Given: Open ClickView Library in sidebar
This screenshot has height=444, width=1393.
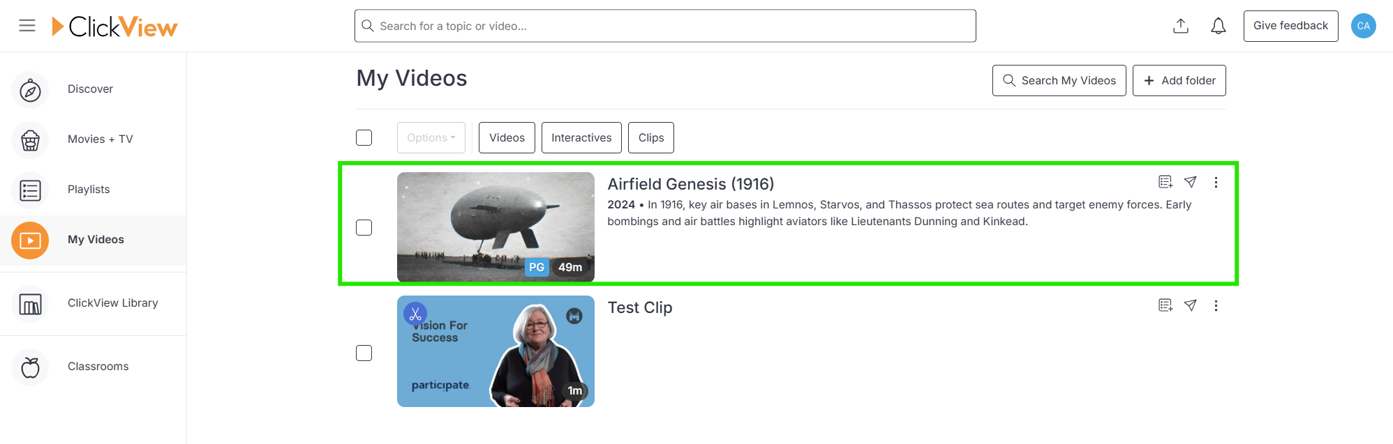Looking at the screenshot, I should [93, 303].
